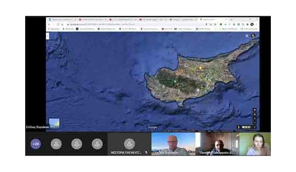Screen dimensions: 296x172
Task: Click the first grey avatar participant circle
Action: pos(56,144)
